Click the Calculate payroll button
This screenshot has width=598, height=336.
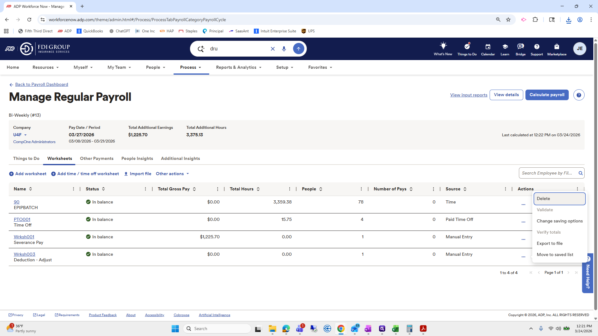tap(547, 95)
